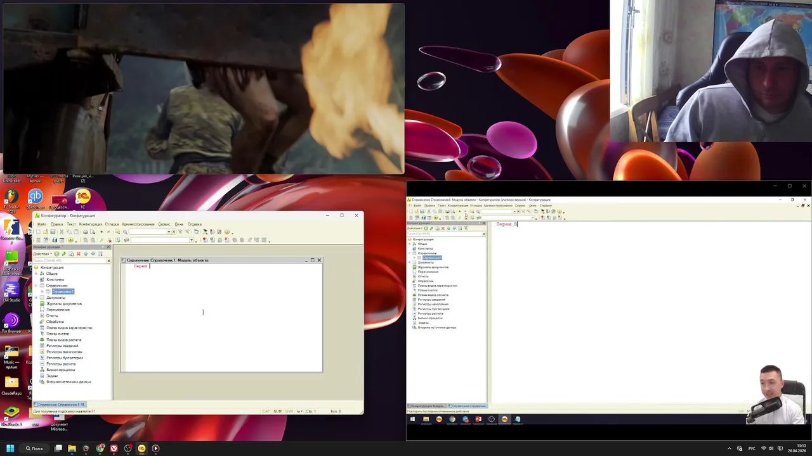Open Сервис menu in left Конфигуратор window
This screenshot has height=456, width=812.
[164, 224]
